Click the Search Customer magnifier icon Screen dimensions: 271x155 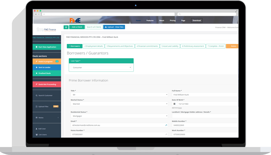(x=37, y=96)
